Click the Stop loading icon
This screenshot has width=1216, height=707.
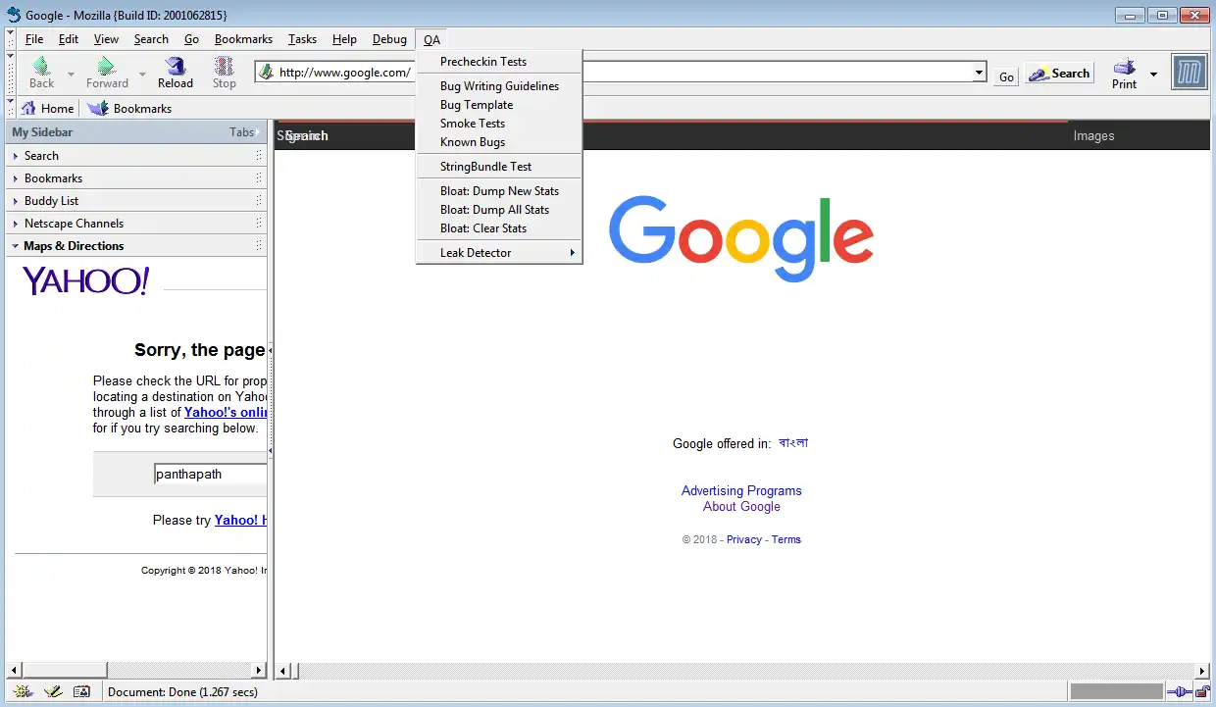click(x=225, y=72)
